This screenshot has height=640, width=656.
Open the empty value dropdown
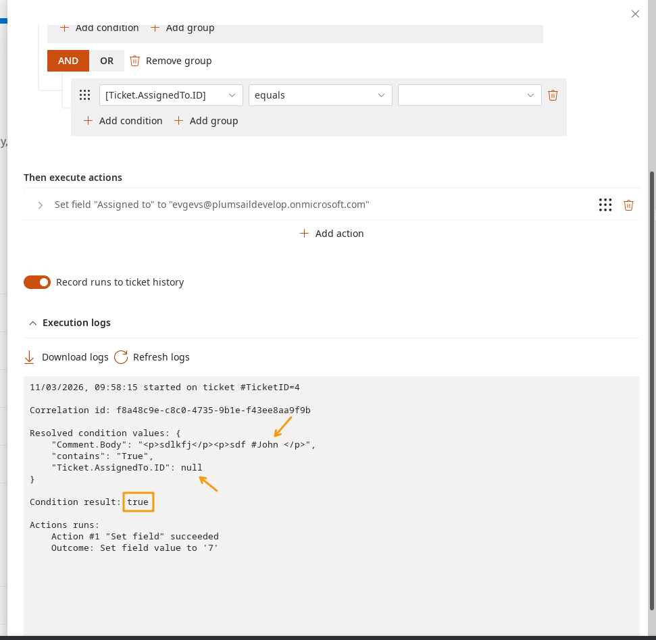pyautogui.click(x=470, y=95)
